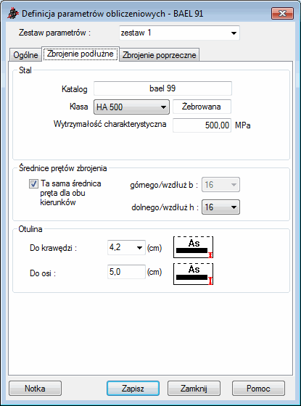Viewport: 301px width, 406px height.
Task: Select the Zbrojenie podłużne tab
Action: (81, 54)
